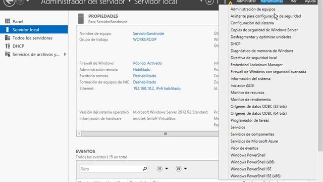Open Orígenes de datos ODBC (32 bits)
The height and width of the screenshot is (182, 323).
[258, 107]
